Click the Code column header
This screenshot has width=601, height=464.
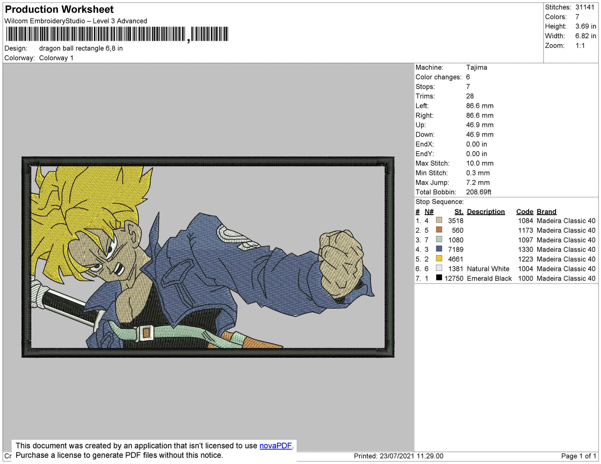[525, 211]
